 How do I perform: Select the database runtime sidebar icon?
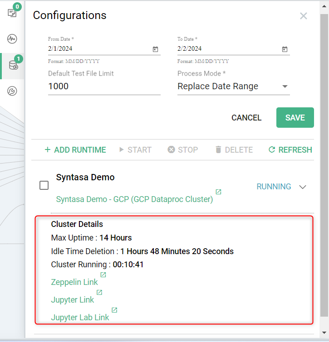(13, 65)
